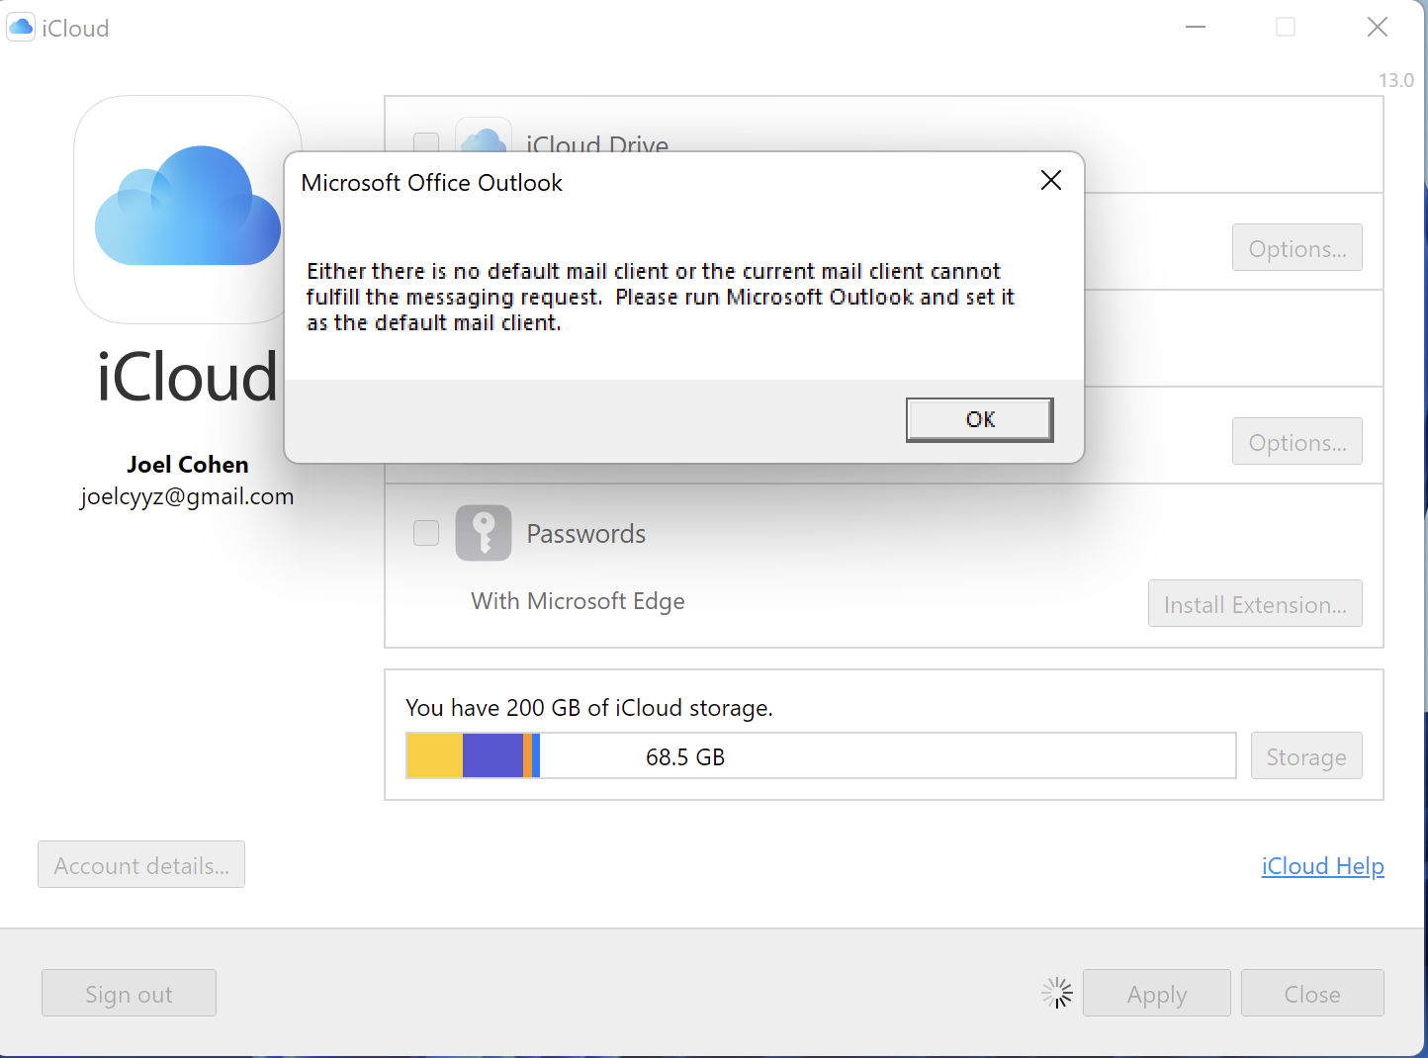Click the Passwords key icon

point(484,533)
